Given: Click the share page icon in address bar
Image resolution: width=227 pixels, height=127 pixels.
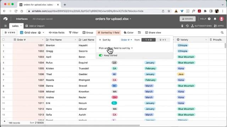Looking at the screenshot, I should (163, 11).
